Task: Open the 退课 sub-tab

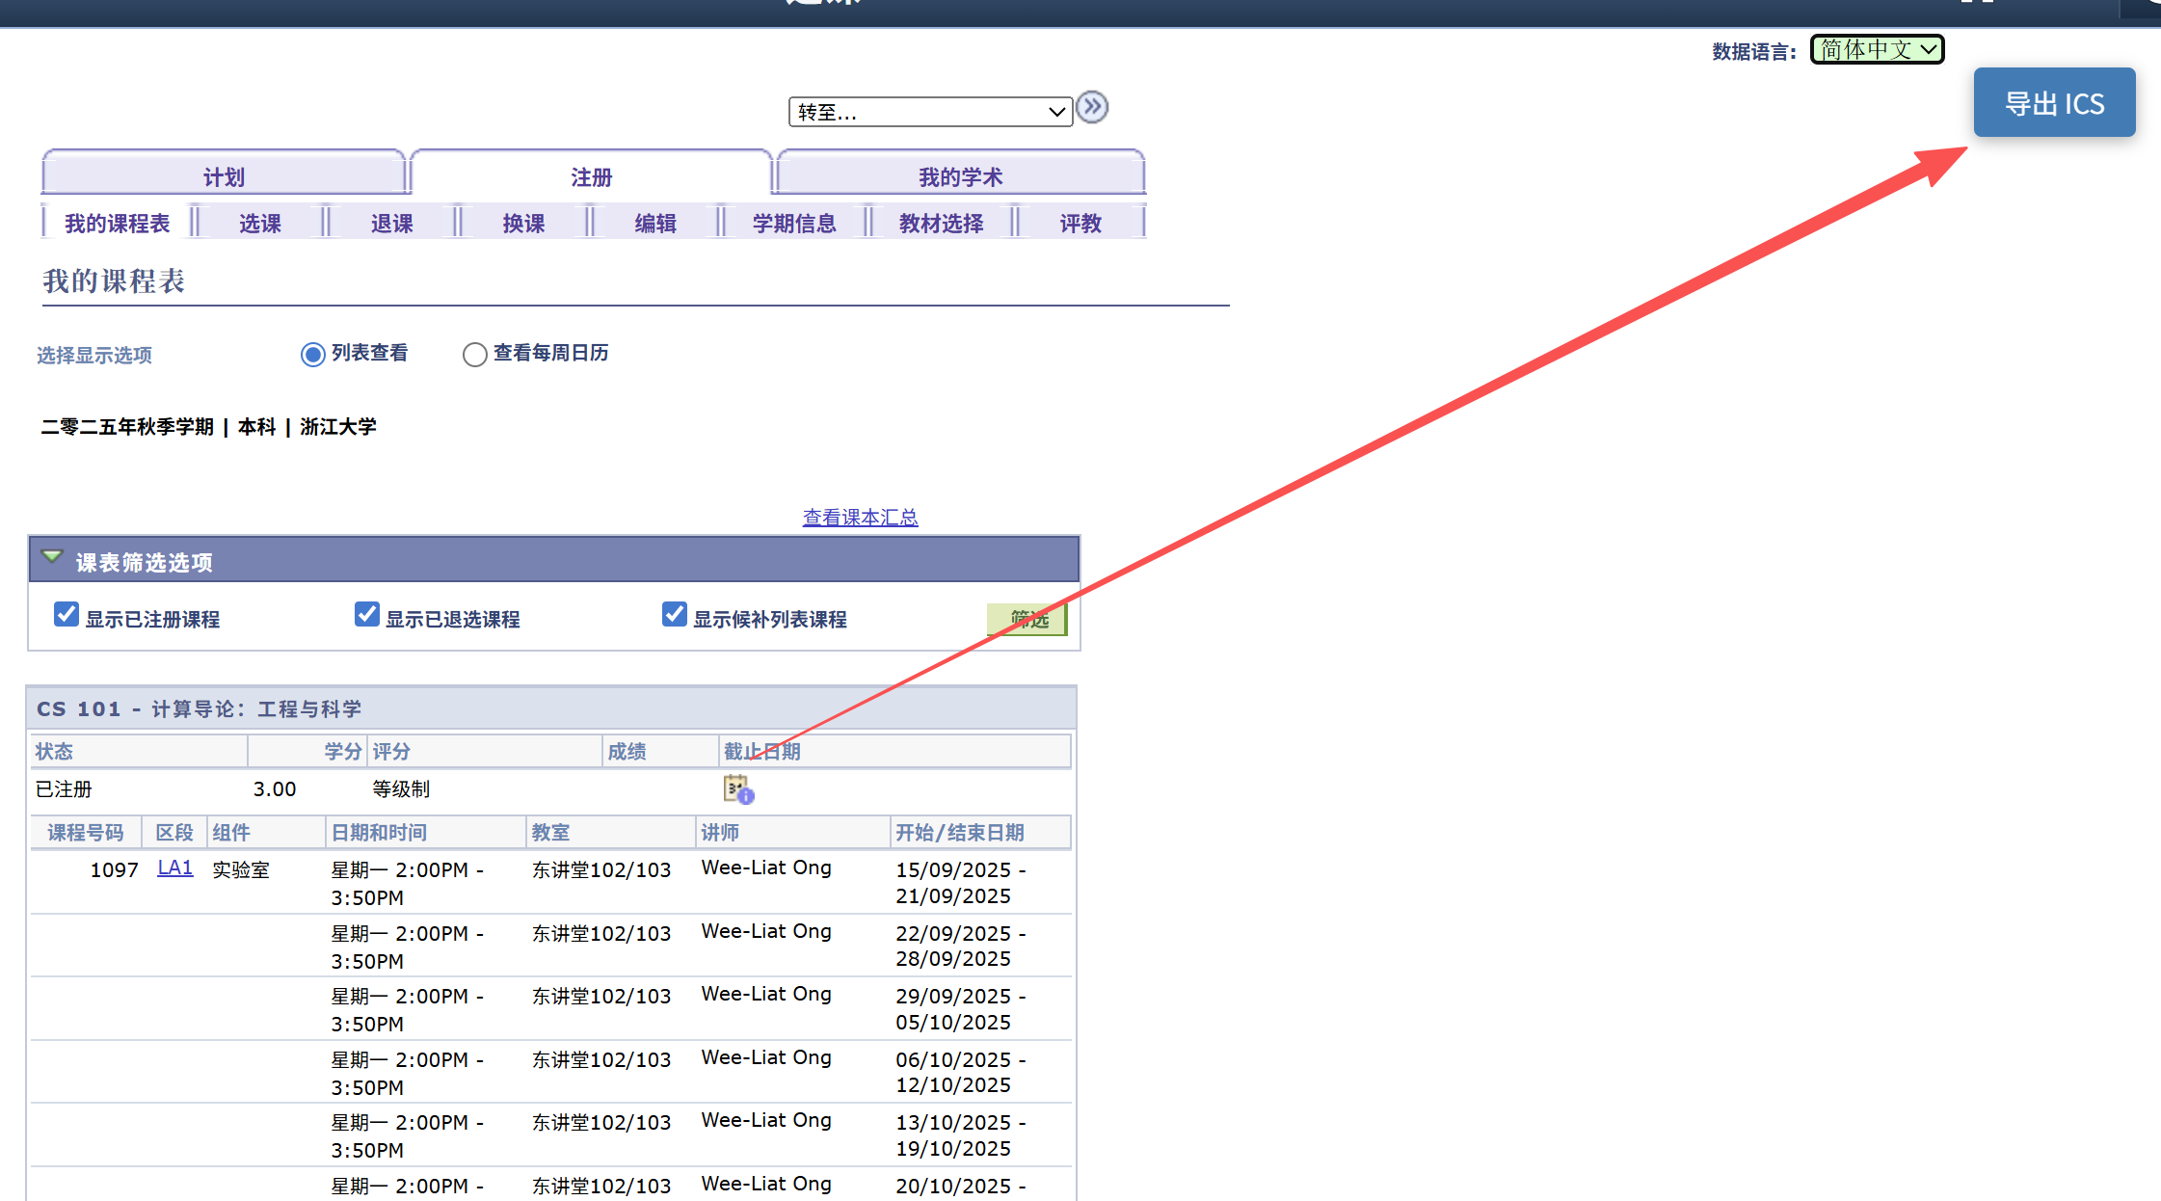Action: [391, 224]
